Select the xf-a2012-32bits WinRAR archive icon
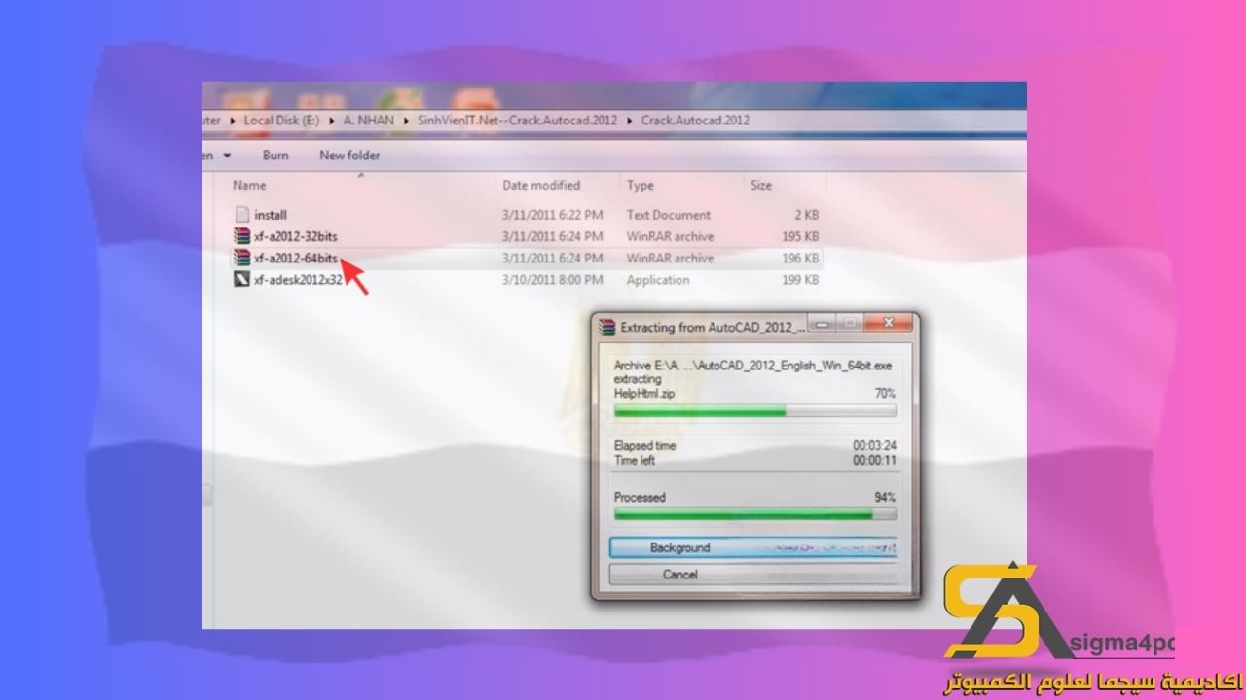This screenshot has width=1246, height=700. point(242,236)
